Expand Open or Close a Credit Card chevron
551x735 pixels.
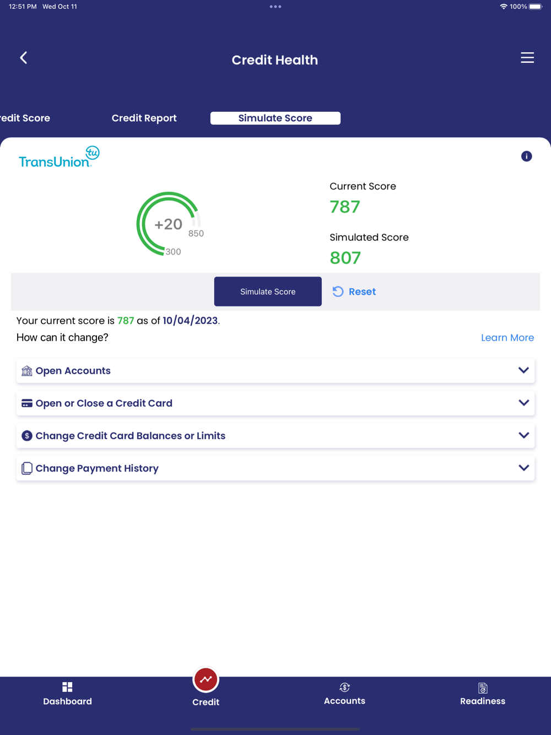[523, 403]
